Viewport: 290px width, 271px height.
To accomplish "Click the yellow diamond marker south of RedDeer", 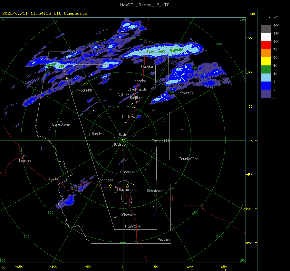I will point(133,105).
